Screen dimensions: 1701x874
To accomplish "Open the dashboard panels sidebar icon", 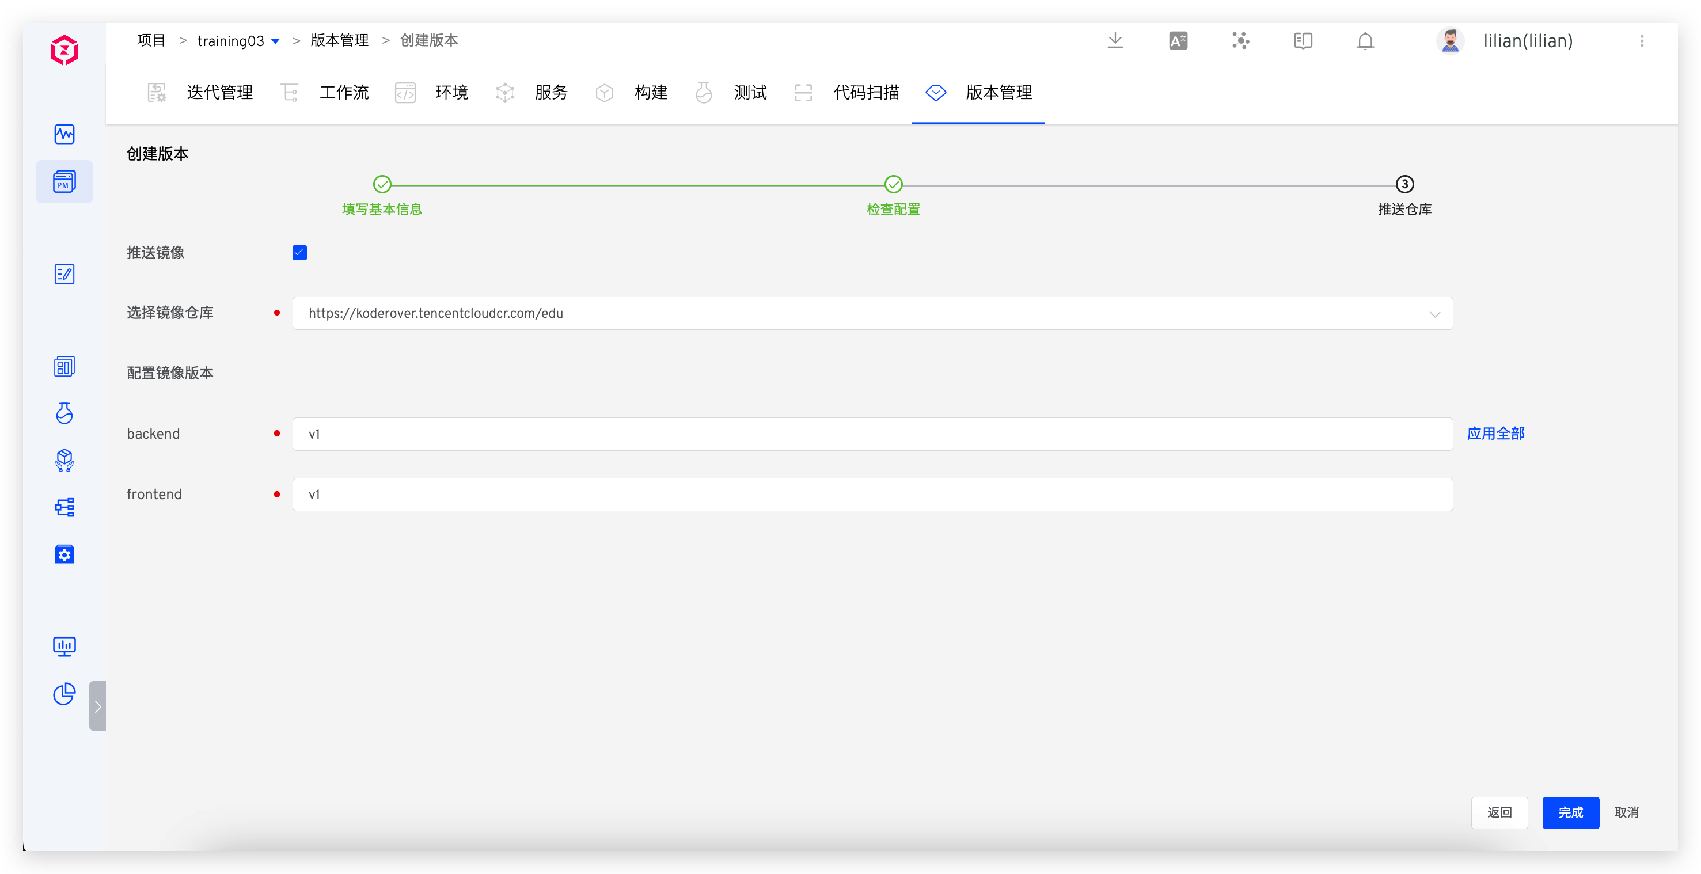I will [64, 366].
